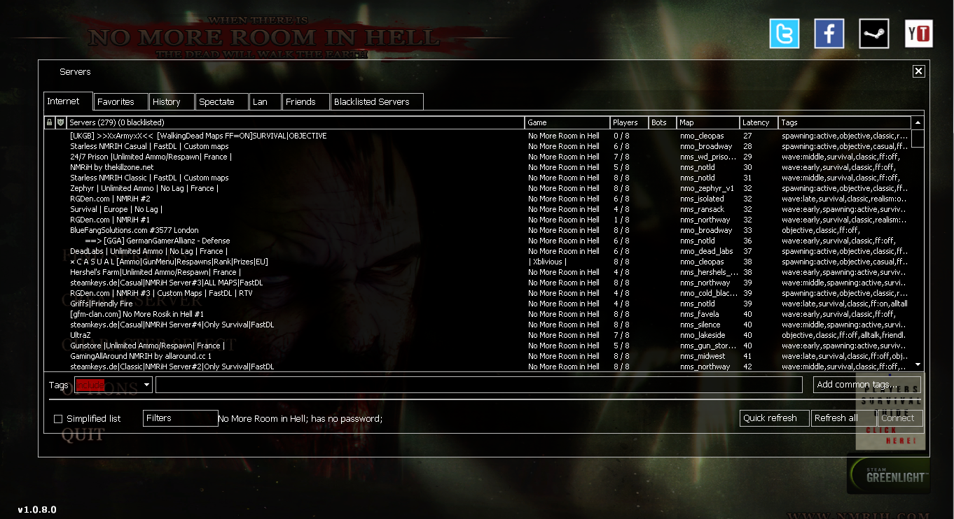Select 'RGDen.com | NMRiH #3' server

pos(478,293)
